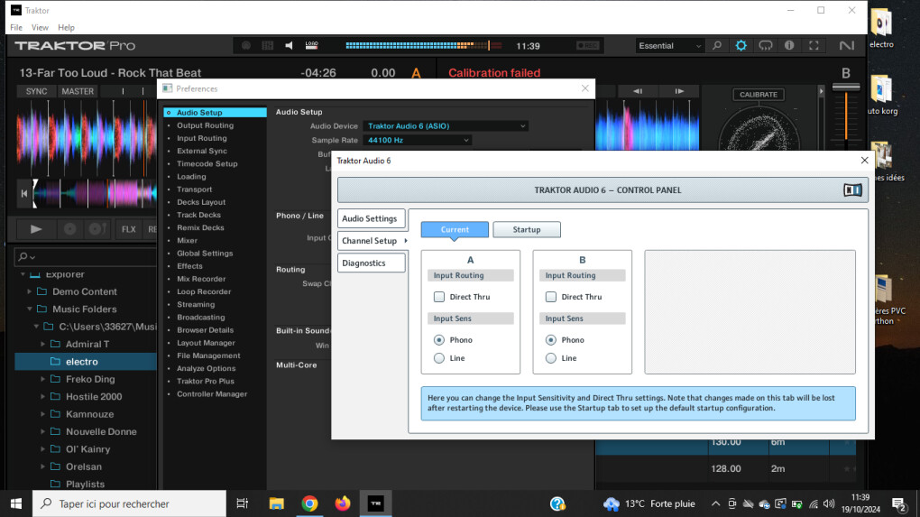Open Task View on the taskbar
The height and width of the screenshot is (517, 920).
point(242,503)
